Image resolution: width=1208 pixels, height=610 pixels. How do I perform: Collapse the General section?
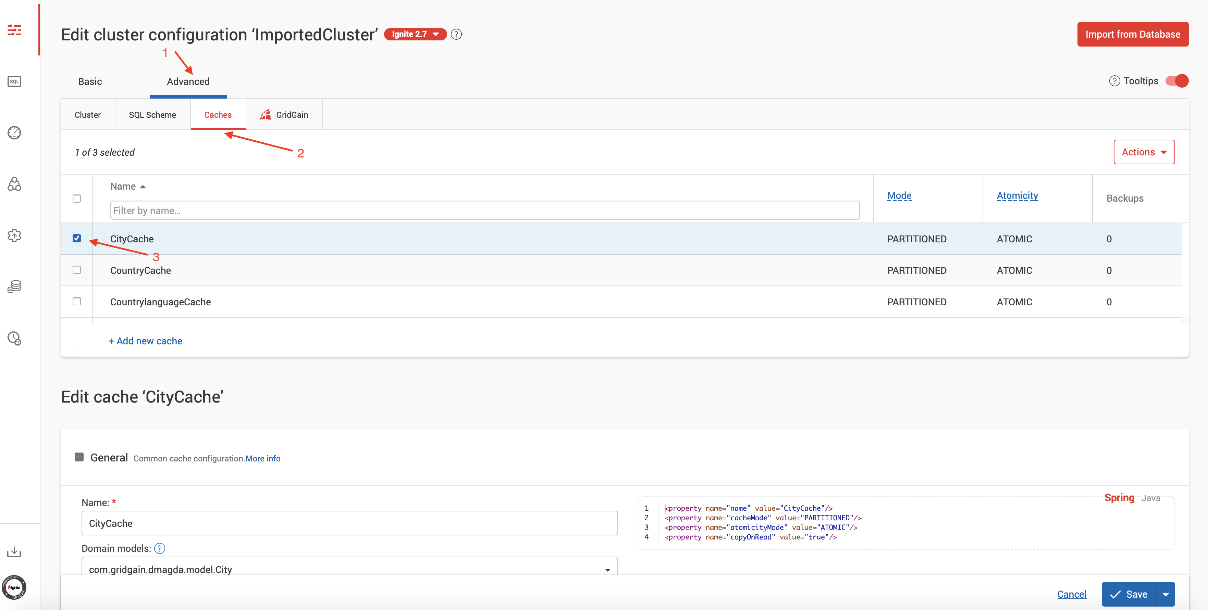click(x=79, y=457)
